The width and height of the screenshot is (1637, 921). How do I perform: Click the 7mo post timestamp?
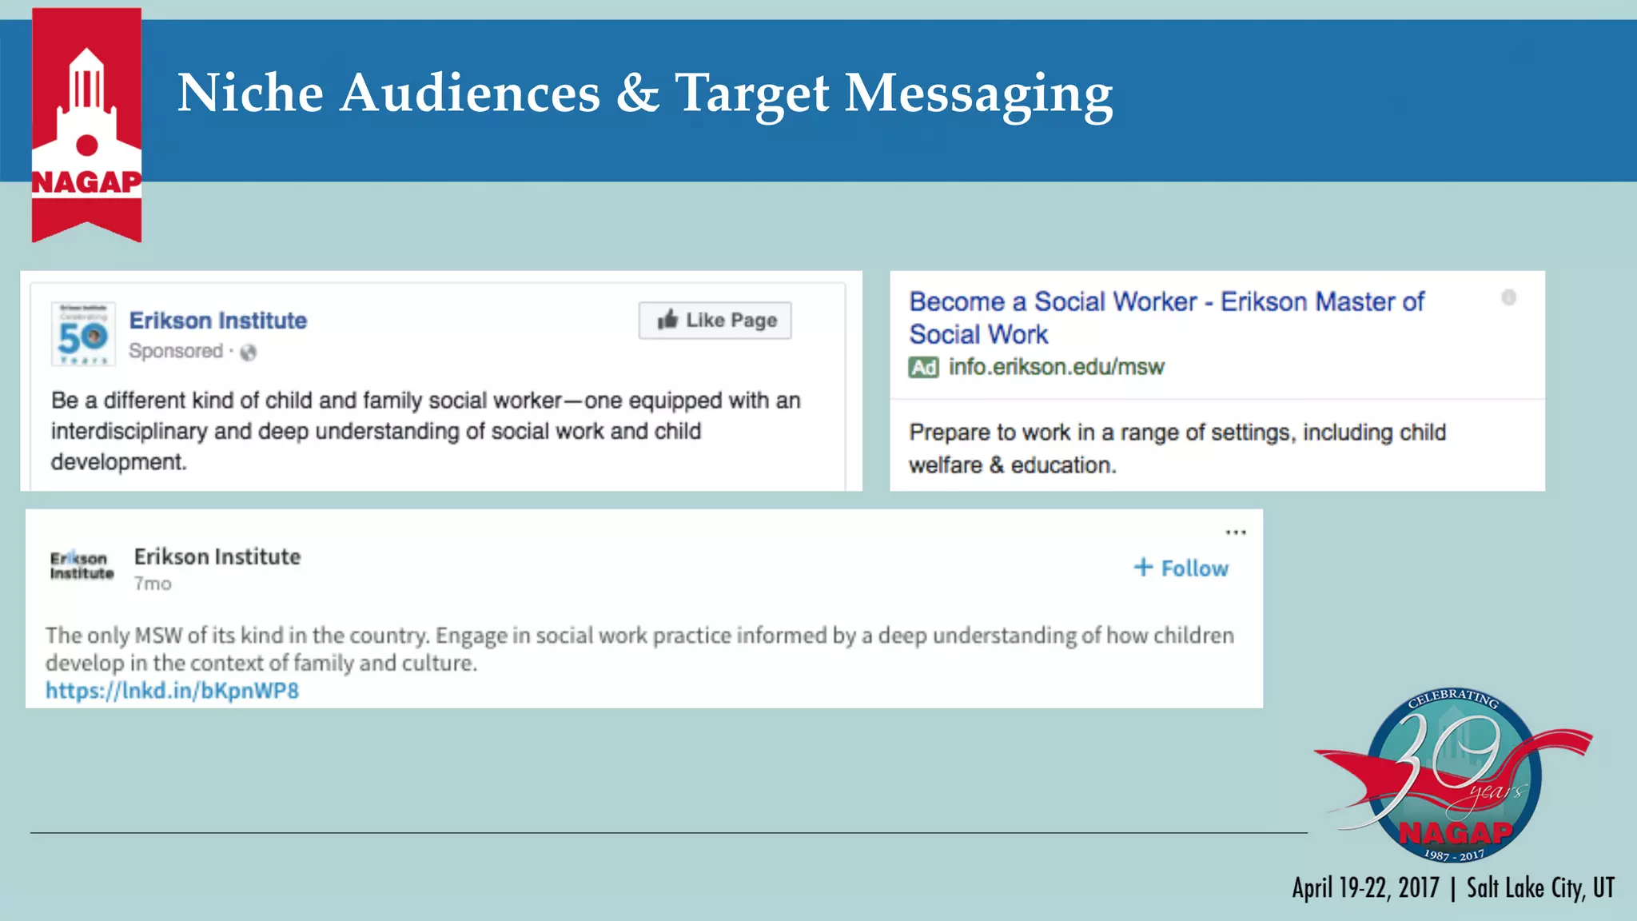coord(153,584)
